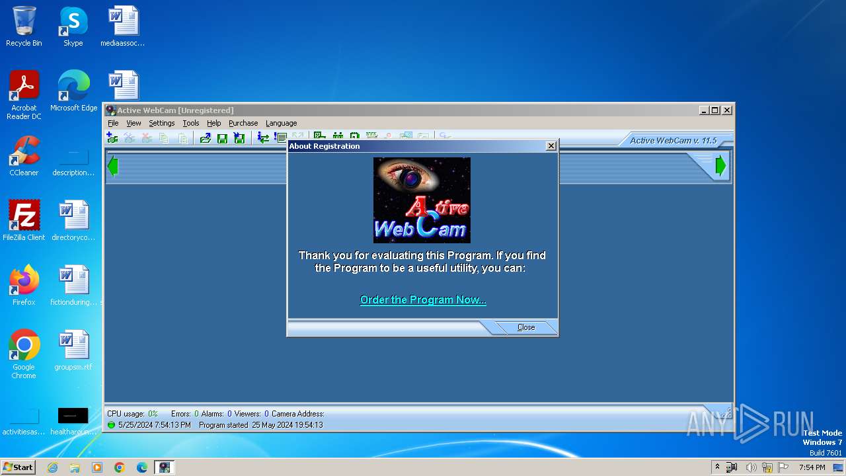Click the grayed paste toolbar icon
846x476 pixels.
182,138
